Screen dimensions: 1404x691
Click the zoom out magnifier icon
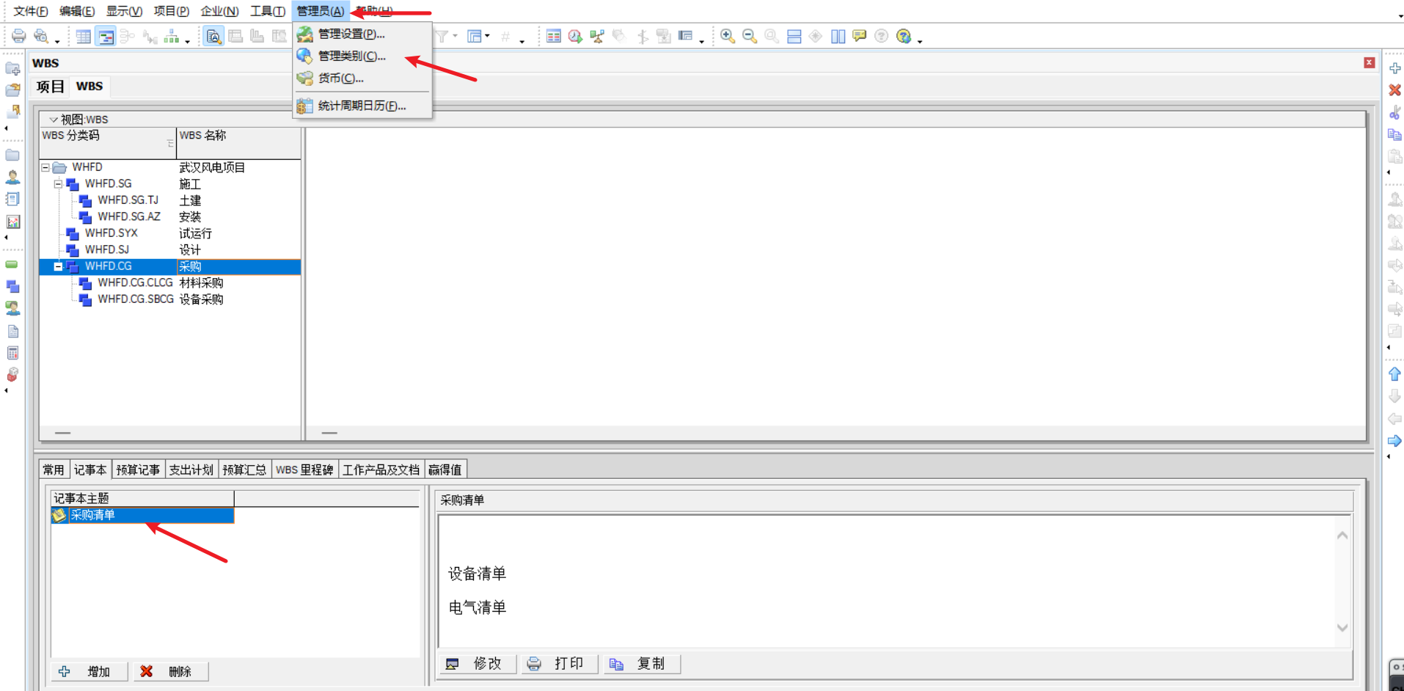(x=750, y=36)
